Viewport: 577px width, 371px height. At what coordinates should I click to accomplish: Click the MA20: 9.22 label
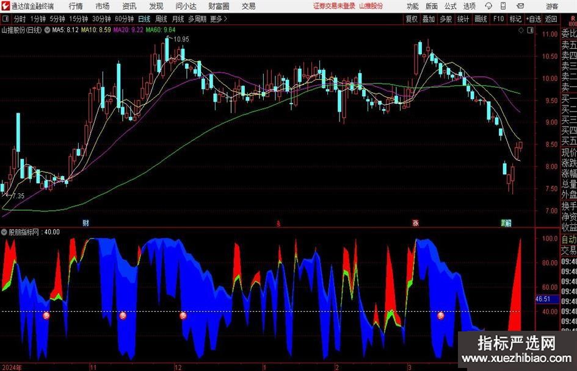(x=128, y=30)
